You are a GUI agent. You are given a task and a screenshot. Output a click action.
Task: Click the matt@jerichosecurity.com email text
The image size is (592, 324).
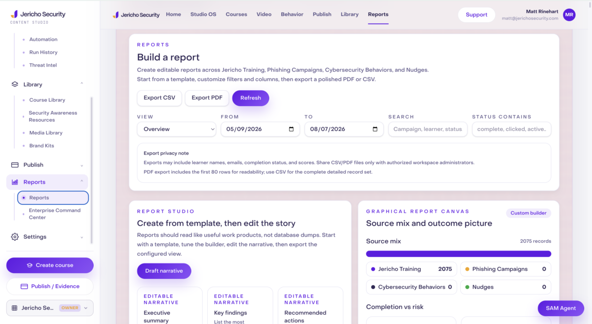[x=530, y=19]
